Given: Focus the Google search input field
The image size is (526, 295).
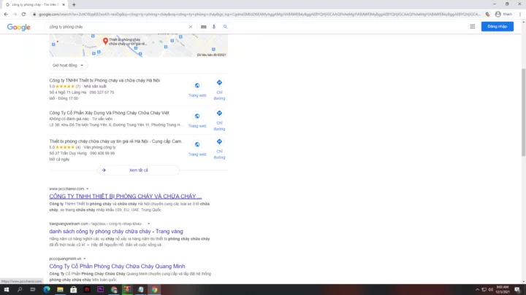Looking at the screenshot, I should (x=118, y=27).
